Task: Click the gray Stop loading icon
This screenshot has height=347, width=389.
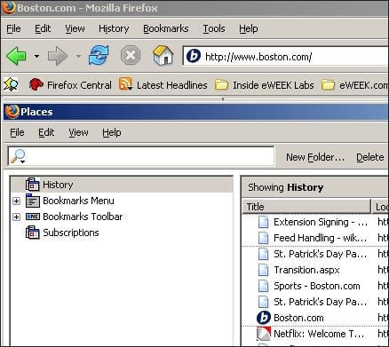Action: tap(131, 55)
